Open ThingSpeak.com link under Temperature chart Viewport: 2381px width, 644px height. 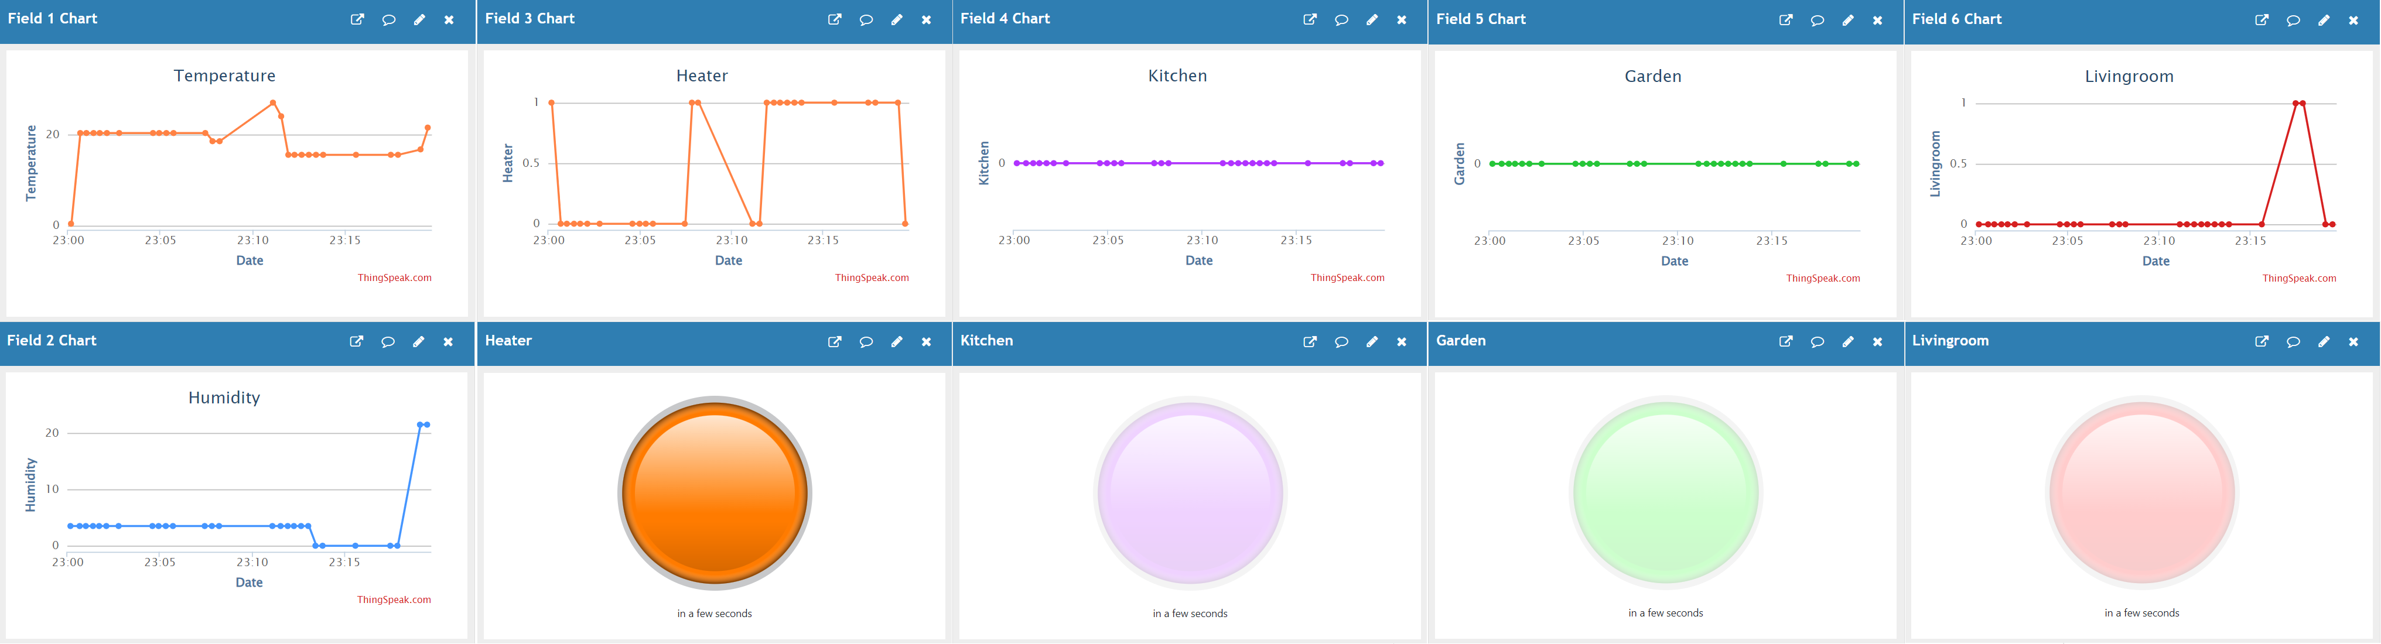(395, 277)
